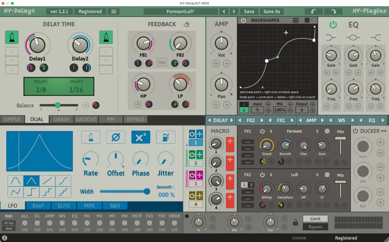The width and height of the screenshot is (389, 242).
Task: Open the hamburger menu in the Waveshaper panel
Action: point(296,20)
